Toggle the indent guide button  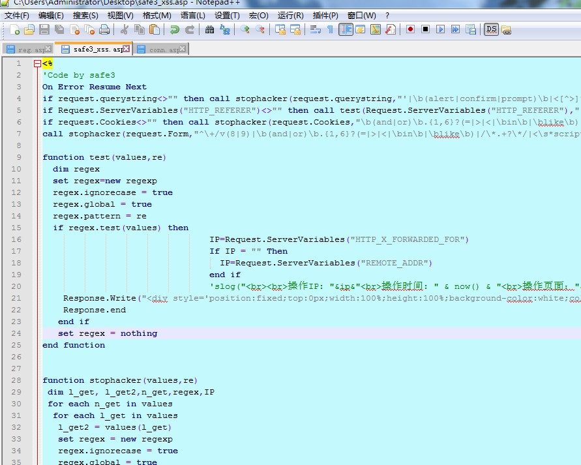click(x=346, y=29)
